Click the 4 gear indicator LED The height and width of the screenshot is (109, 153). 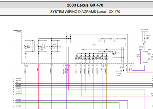pyautogui.click(x=94, y=58)
